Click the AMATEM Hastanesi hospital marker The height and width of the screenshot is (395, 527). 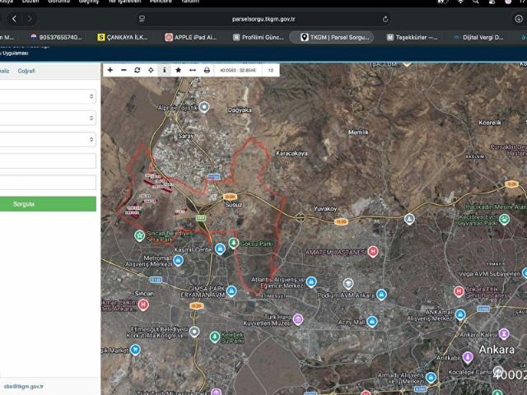pyautogui.click(x=372, y=251)
